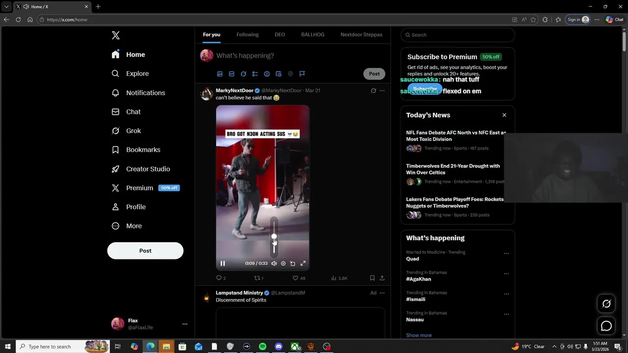This screenshot has height=353, width=628.
Task: Open more options on MarkyNextDoor post
Action: click(382, 91)
